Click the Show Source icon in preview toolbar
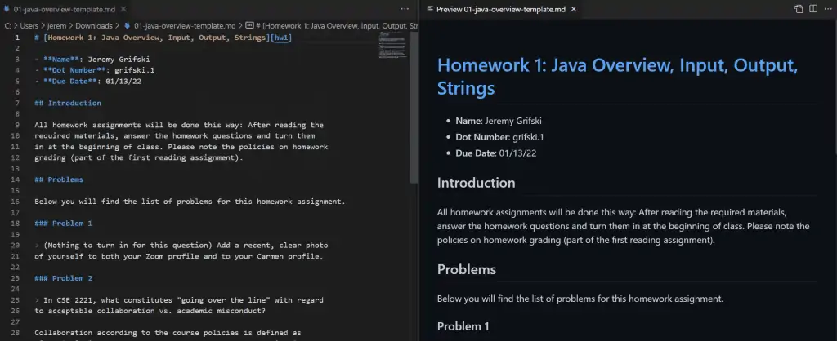This screenshot has width=837, height=341. click(x=799, y=9)
